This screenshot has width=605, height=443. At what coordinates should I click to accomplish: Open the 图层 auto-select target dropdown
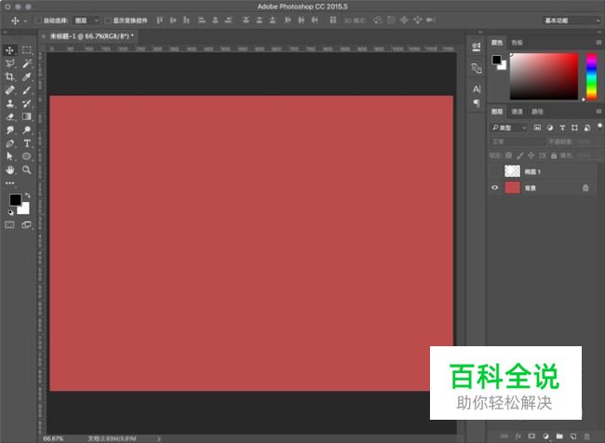coord(86,20)
